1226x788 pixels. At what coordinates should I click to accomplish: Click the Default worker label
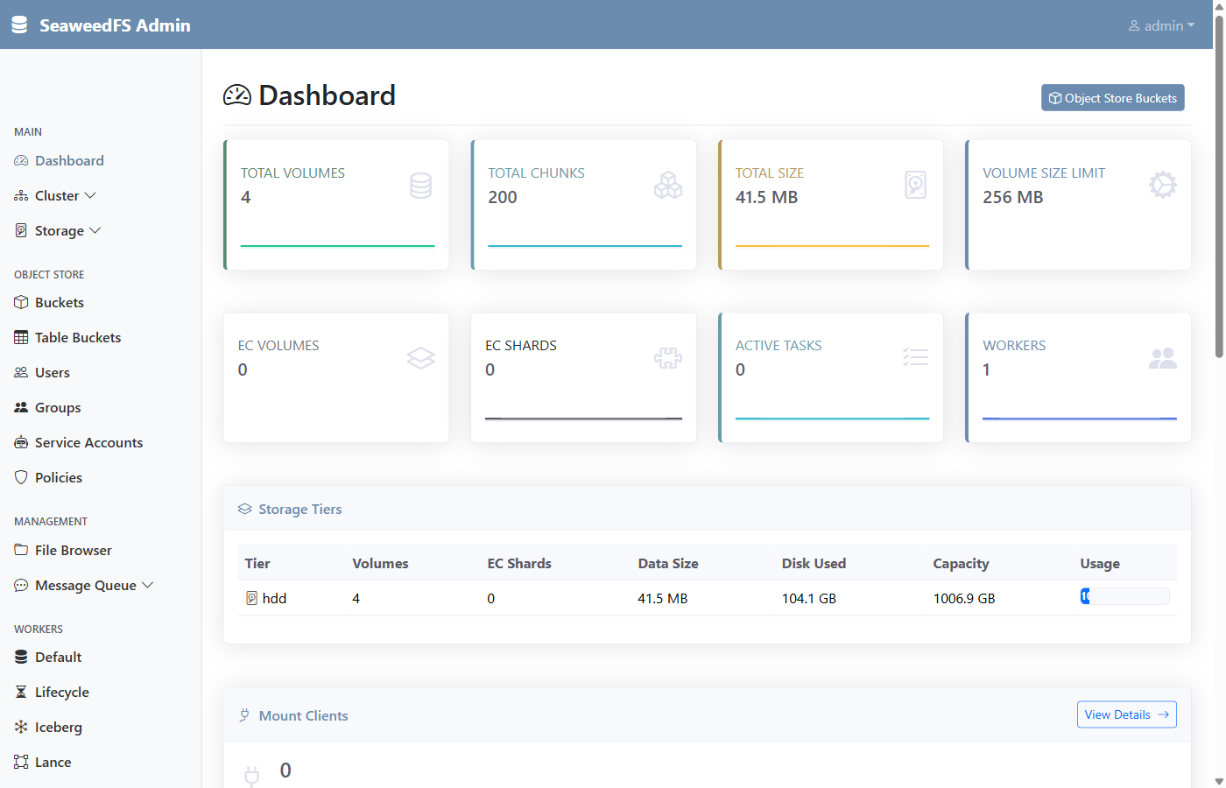point(58,658)
